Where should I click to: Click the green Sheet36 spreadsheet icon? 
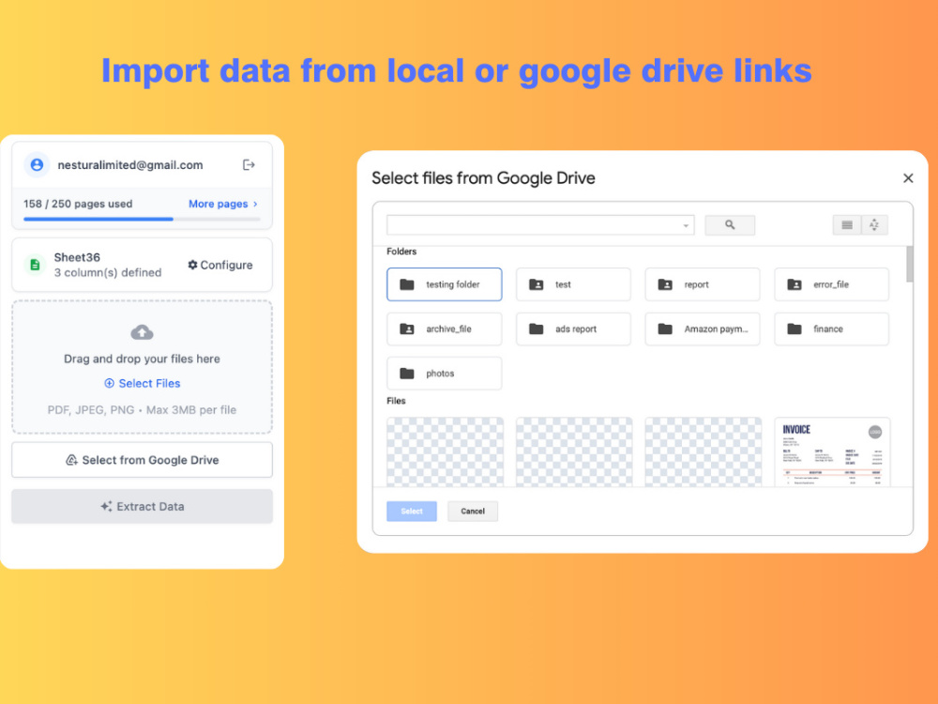pos(36,265)
